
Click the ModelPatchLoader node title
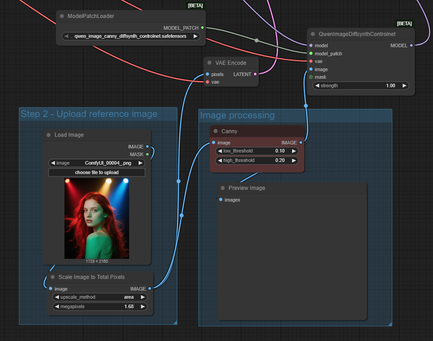pos(91,16)
